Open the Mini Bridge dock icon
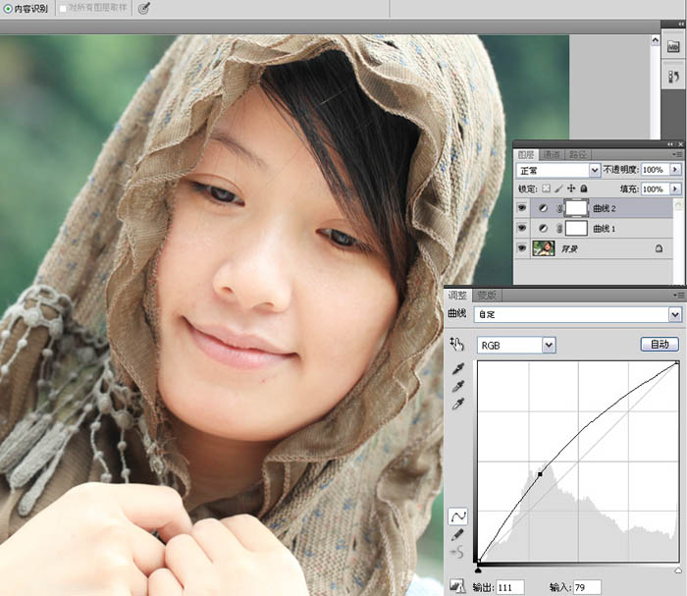This screenshot has width=687, height=596. [673, 46]
